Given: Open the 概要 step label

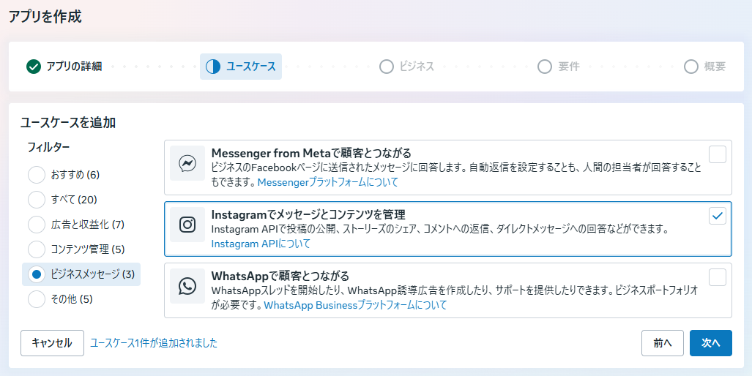Looking at the screenshot, I should tap(715, 67).
